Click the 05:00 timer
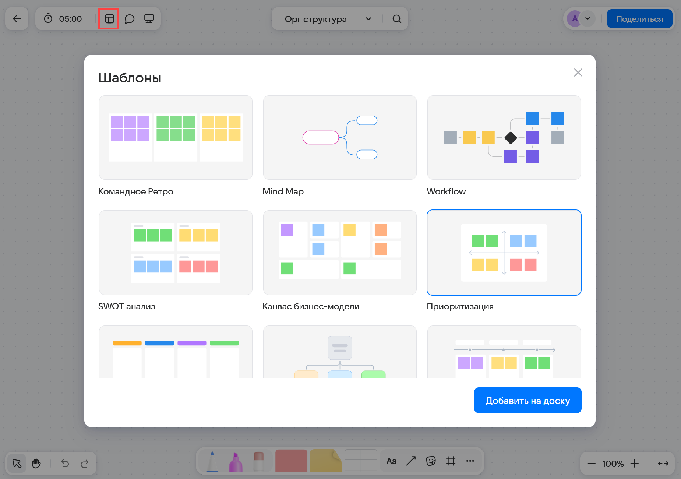 (63, 19)
